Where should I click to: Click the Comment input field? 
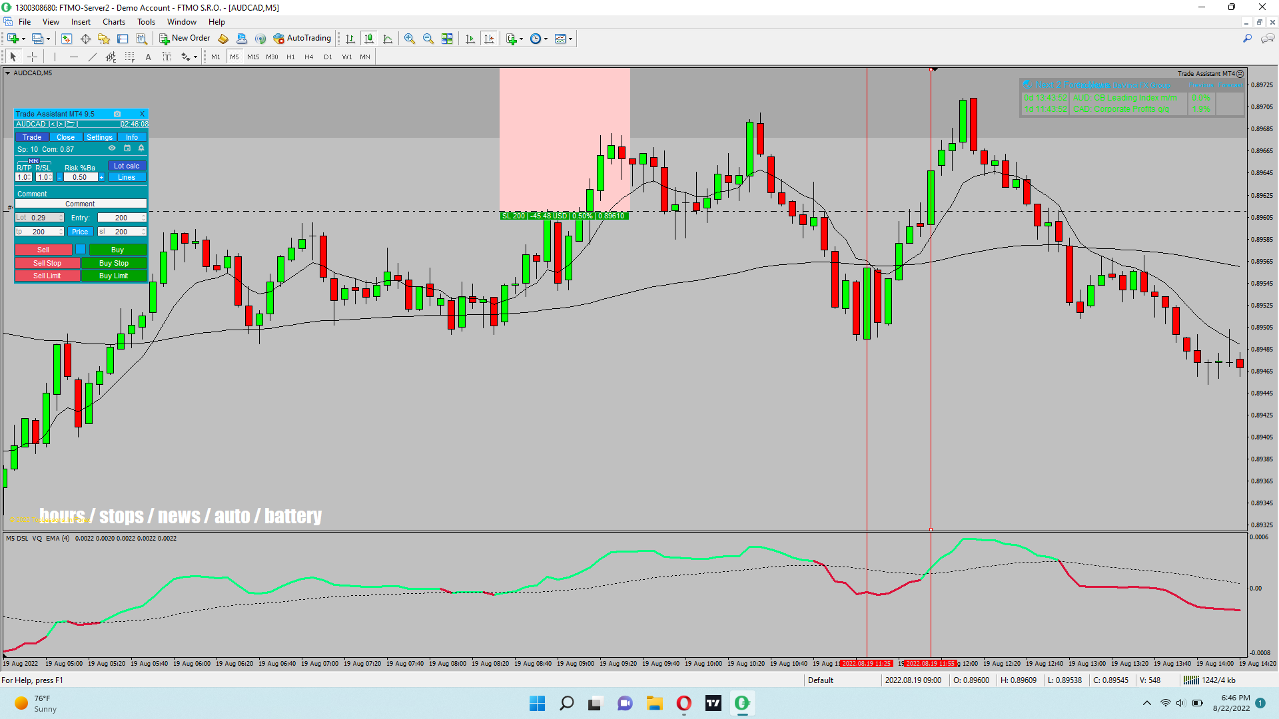click(80, 204)
